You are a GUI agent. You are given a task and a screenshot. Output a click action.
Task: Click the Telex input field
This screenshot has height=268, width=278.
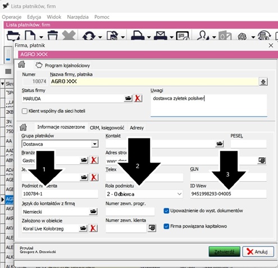(144, 177)
